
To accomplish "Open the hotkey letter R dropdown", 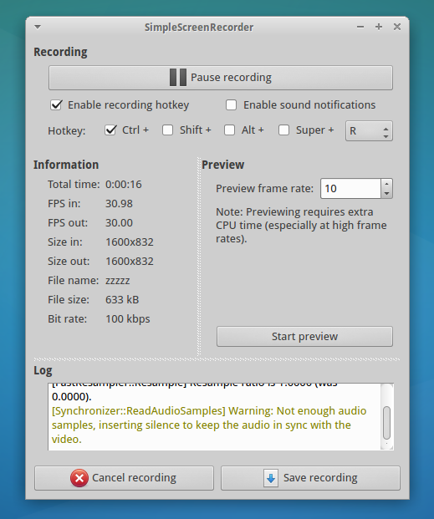I will 369,131.
